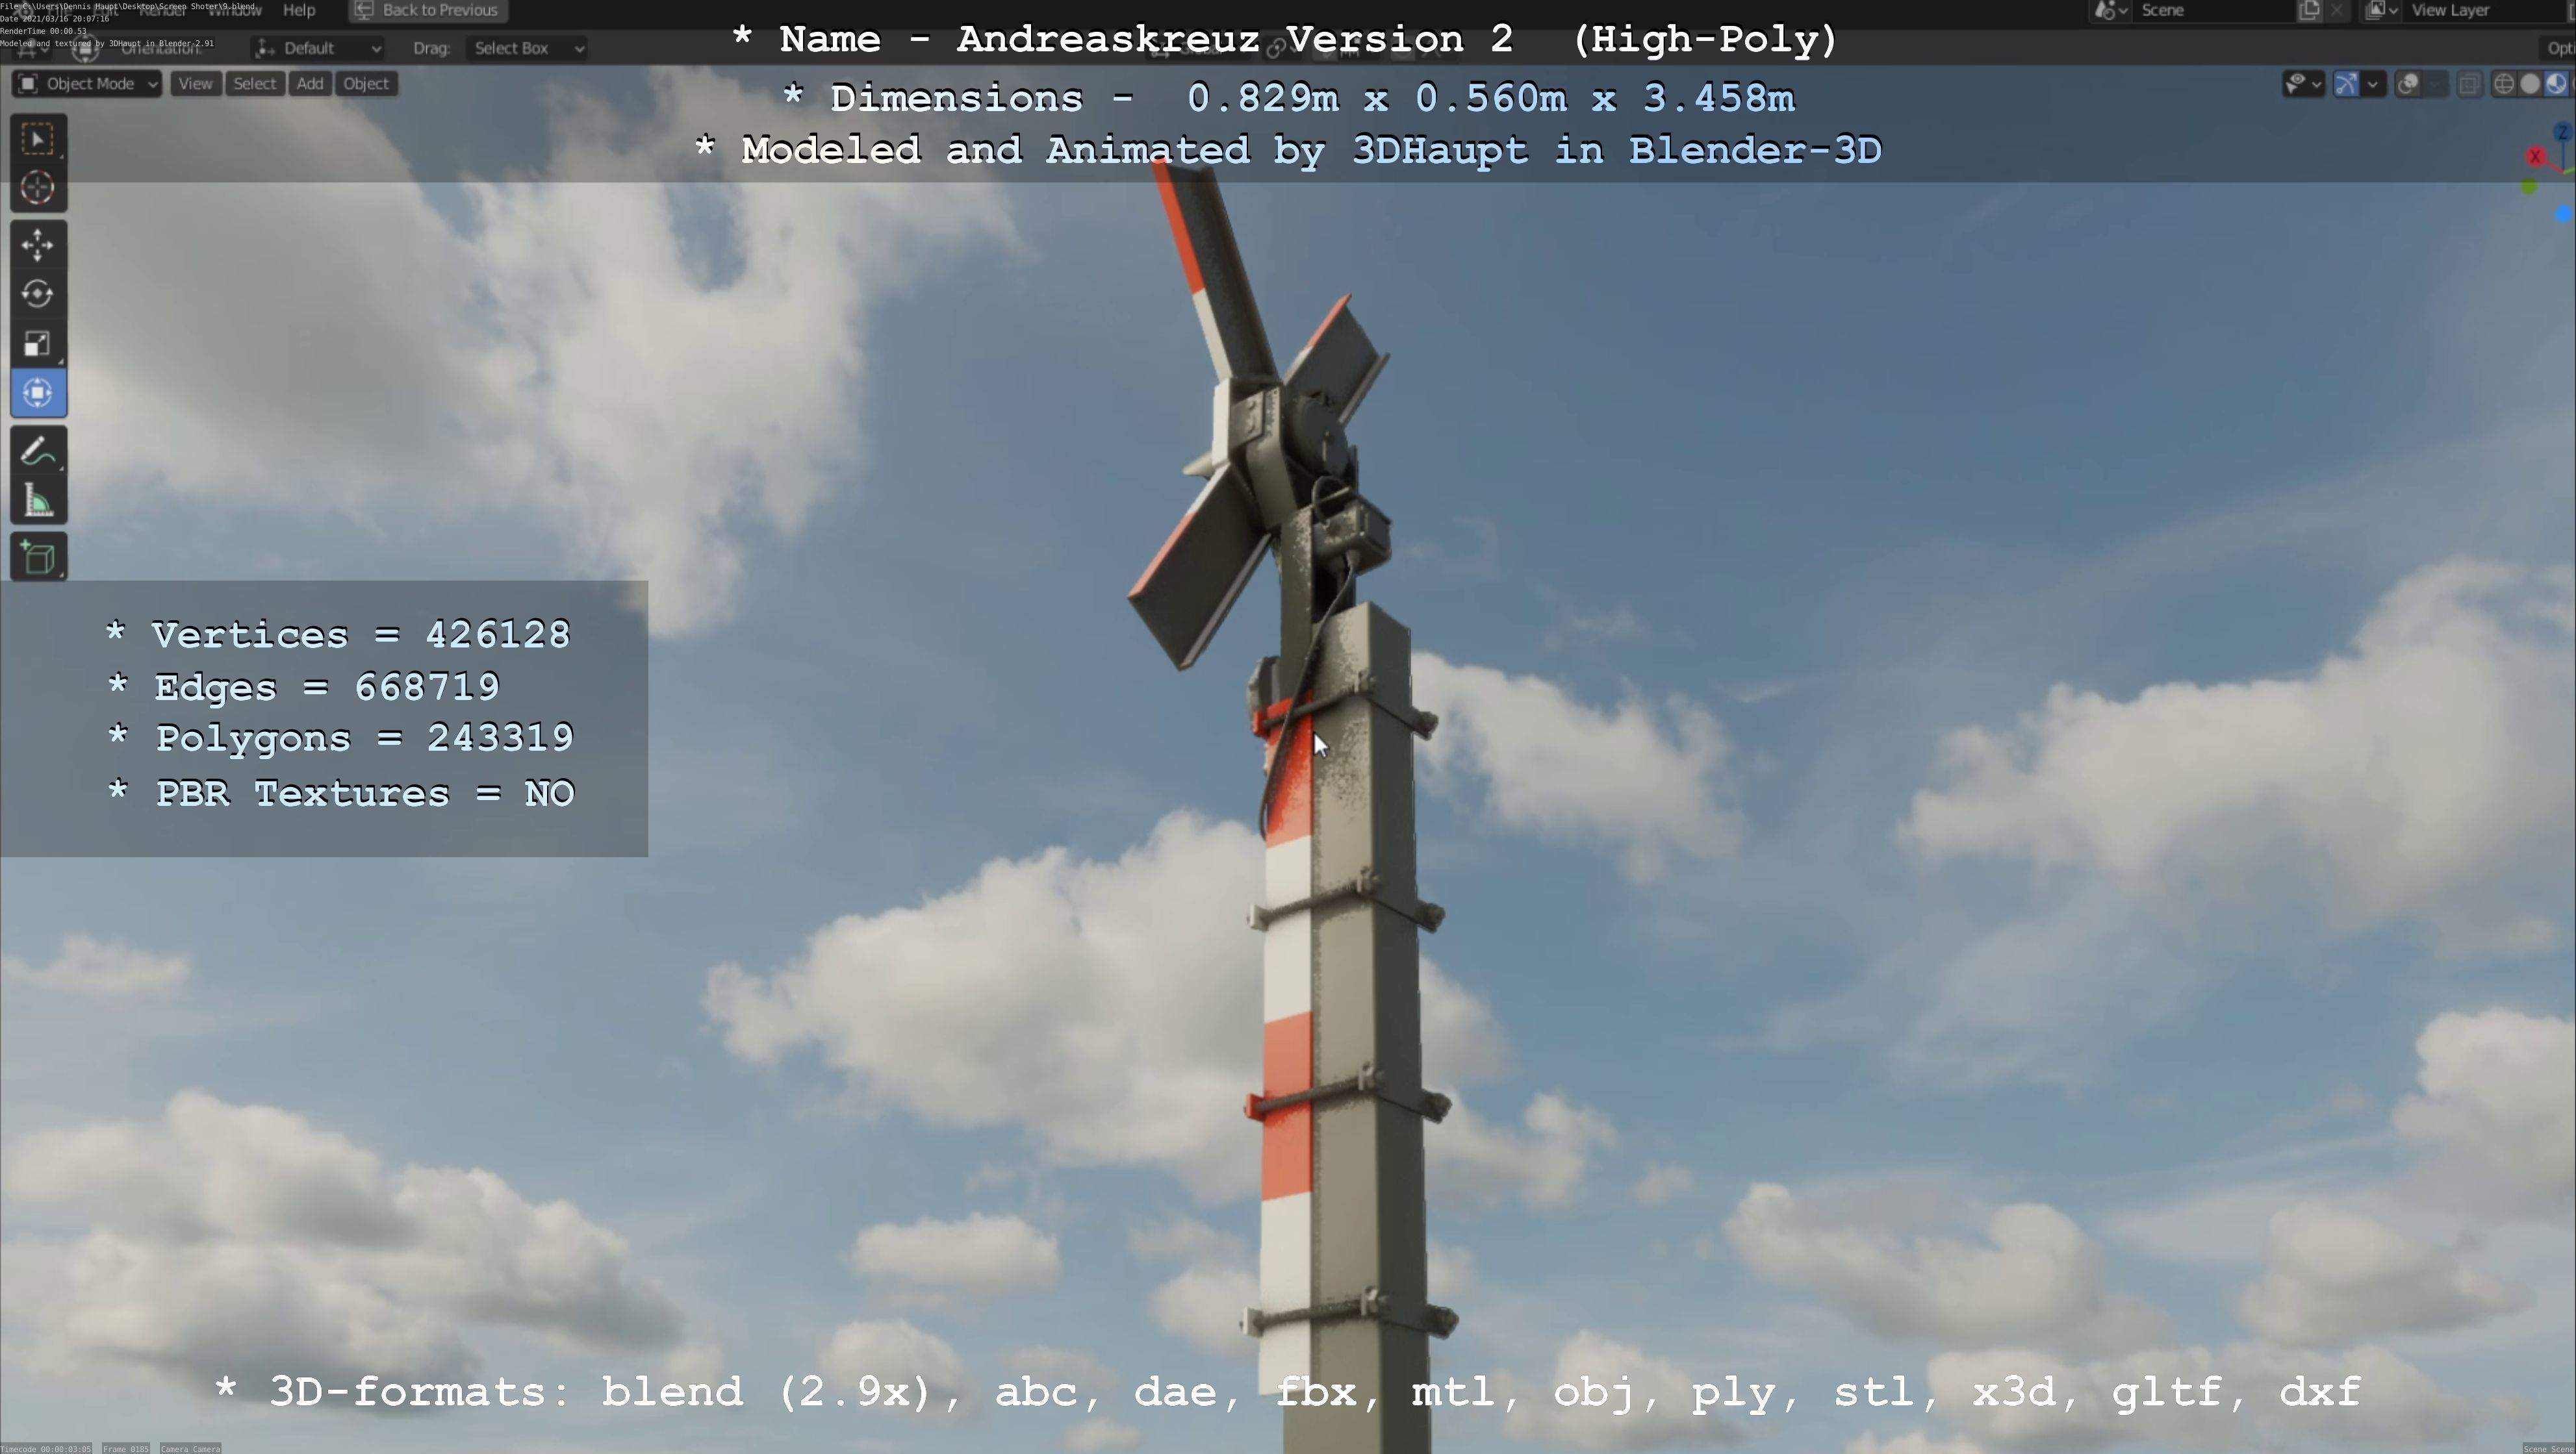Select the Move tool

tap(38, 245)
